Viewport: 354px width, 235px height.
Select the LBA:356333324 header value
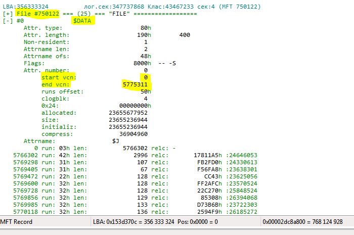[x=25, y=7]
